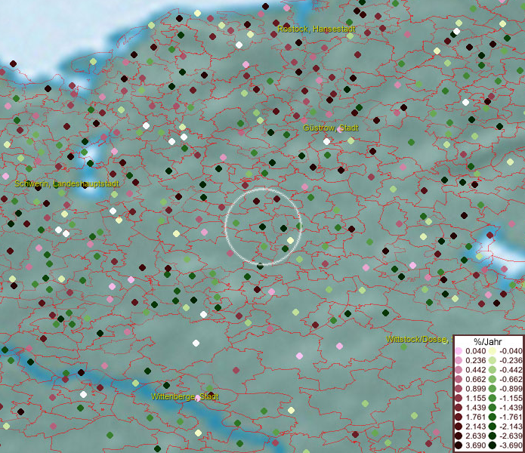
Task: Click the pink data point on Wittenberge label
Action: click(198, 398)
